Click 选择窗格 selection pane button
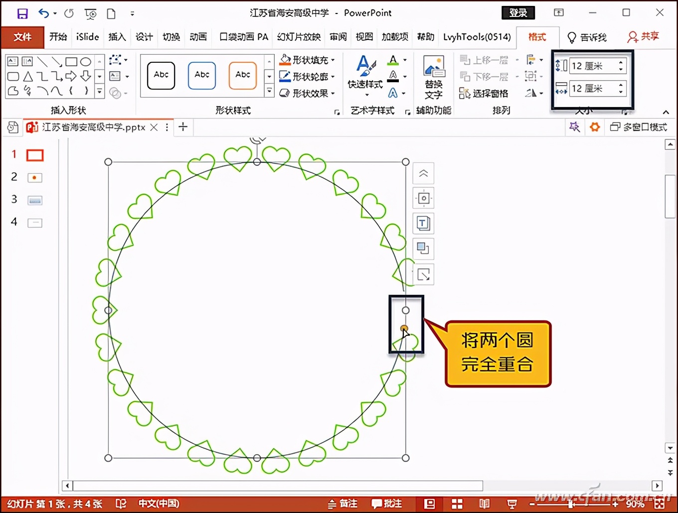Viewport: 678px width, 513px height. (x=484, y=93)
